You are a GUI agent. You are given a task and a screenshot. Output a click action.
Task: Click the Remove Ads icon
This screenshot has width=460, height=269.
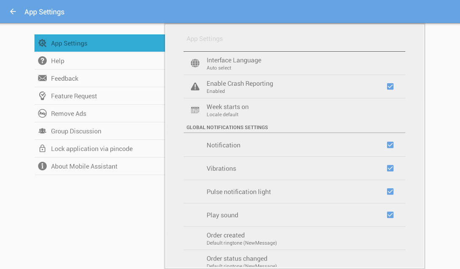pyautogui.click(x=42, y=113)
